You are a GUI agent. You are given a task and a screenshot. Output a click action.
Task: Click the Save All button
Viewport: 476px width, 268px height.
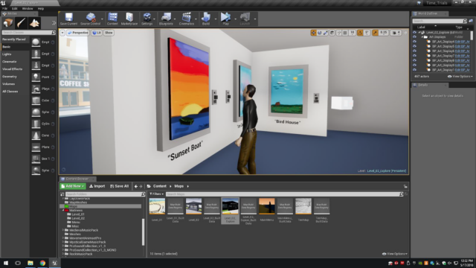(x=119, y=186)
